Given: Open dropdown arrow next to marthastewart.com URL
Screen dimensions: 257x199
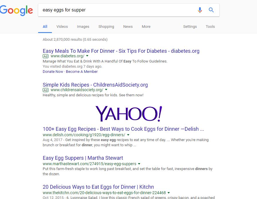Looking at the screenshot, I should pyautogui.click(x=139, y=164).
